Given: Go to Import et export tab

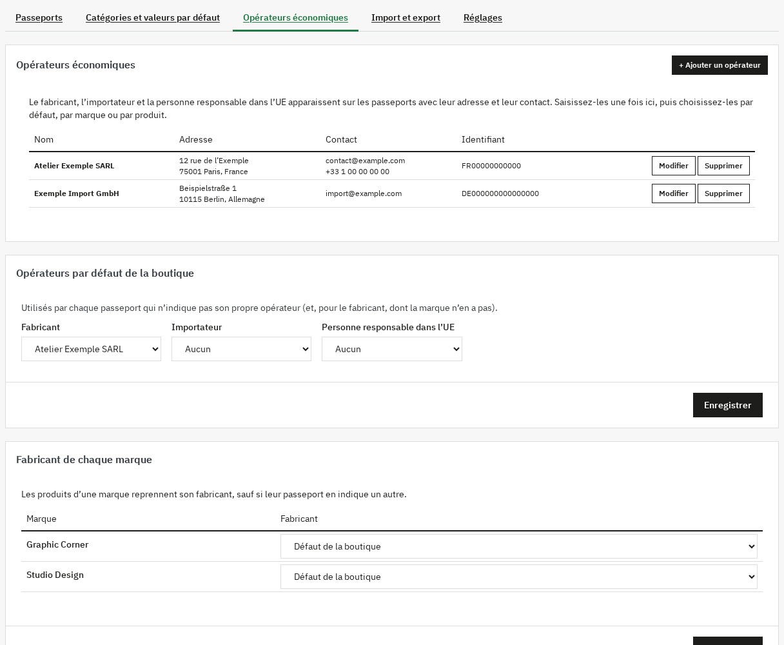Looking at the screenshot, I should point(406,17).
